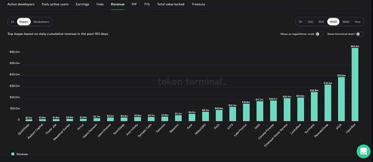Set time range to 30D

(310, 21)
